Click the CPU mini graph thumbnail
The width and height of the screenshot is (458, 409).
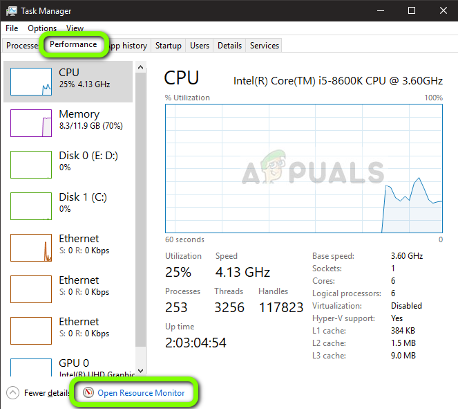[31, 82]
